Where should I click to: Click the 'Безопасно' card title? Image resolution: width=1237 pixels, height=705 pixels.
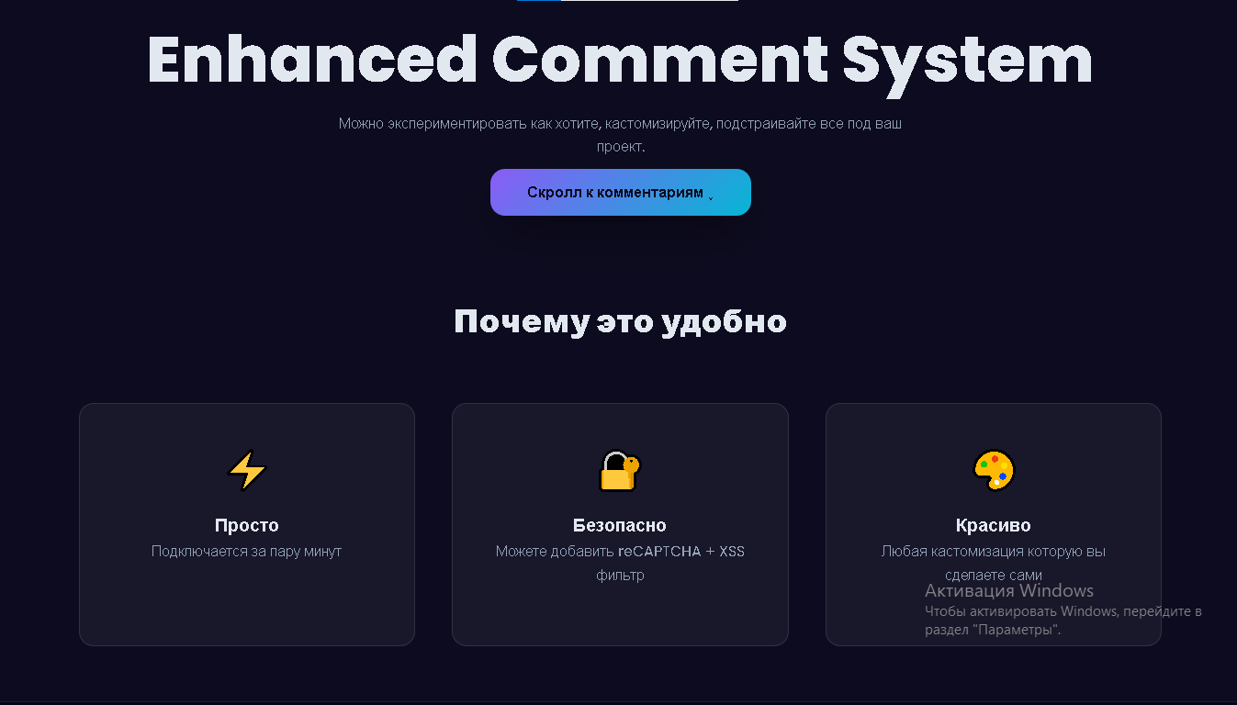pyautogui.click(x=620, y=526)
